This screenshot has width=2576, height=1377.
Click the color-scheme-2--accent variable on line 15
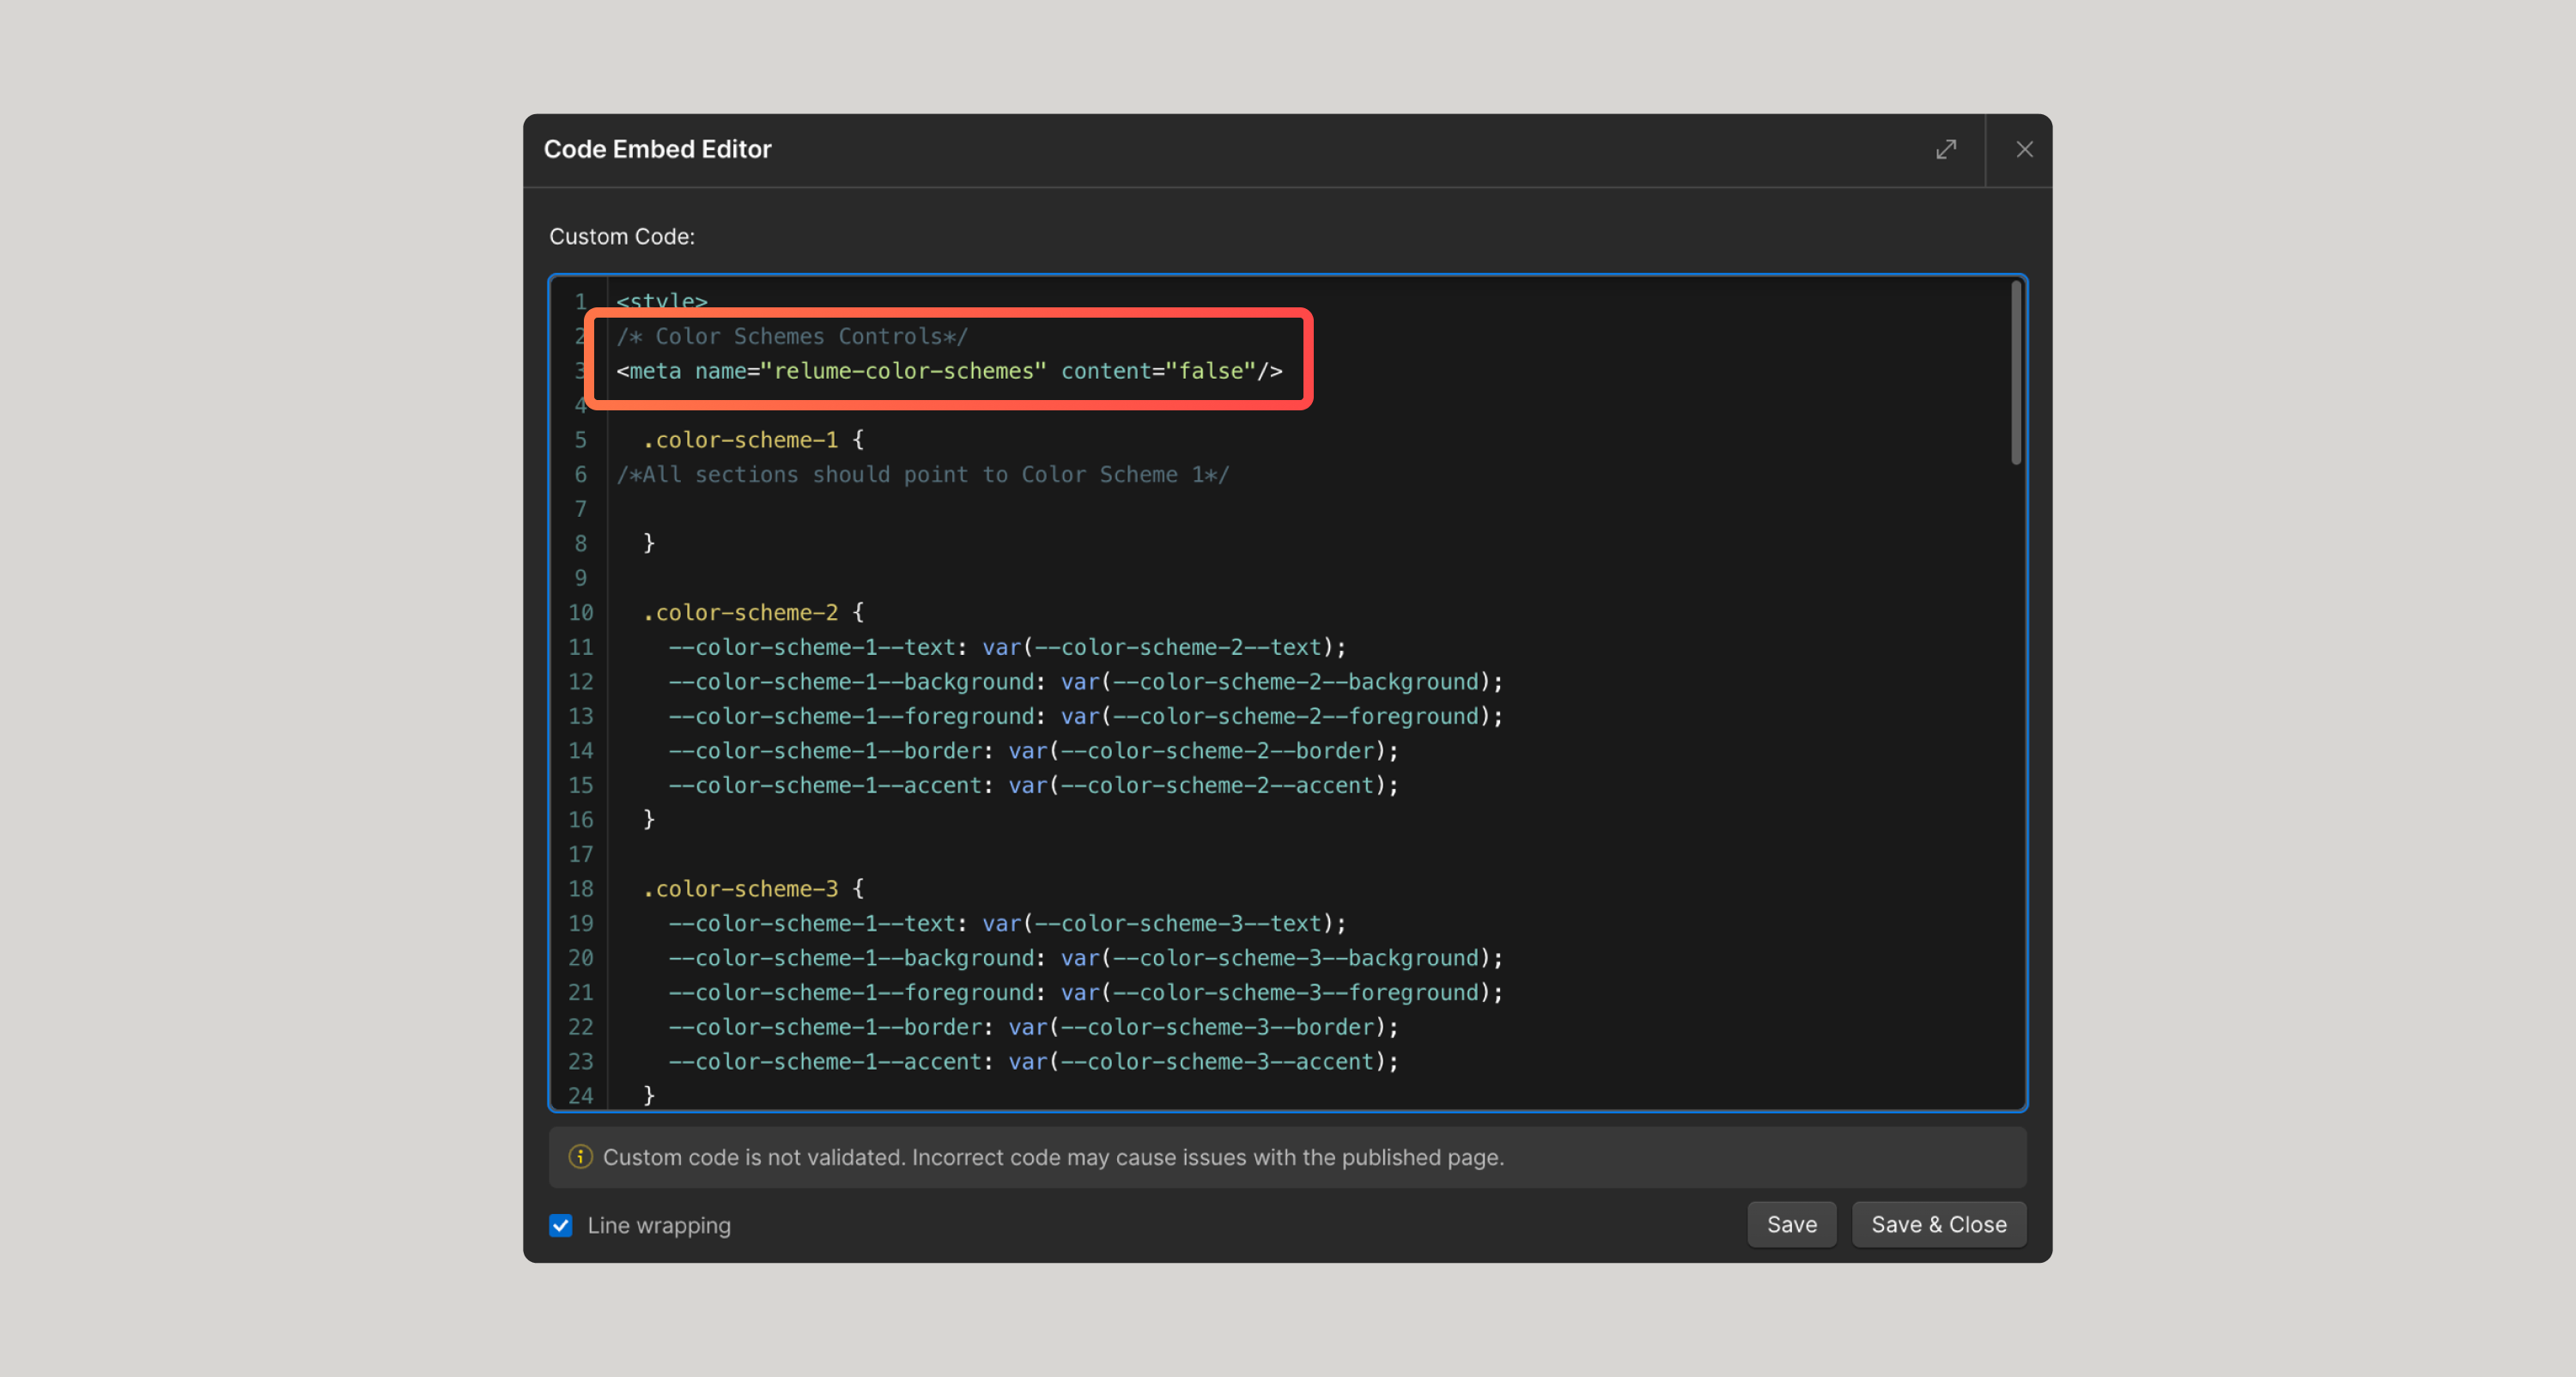pos(1215,785)
